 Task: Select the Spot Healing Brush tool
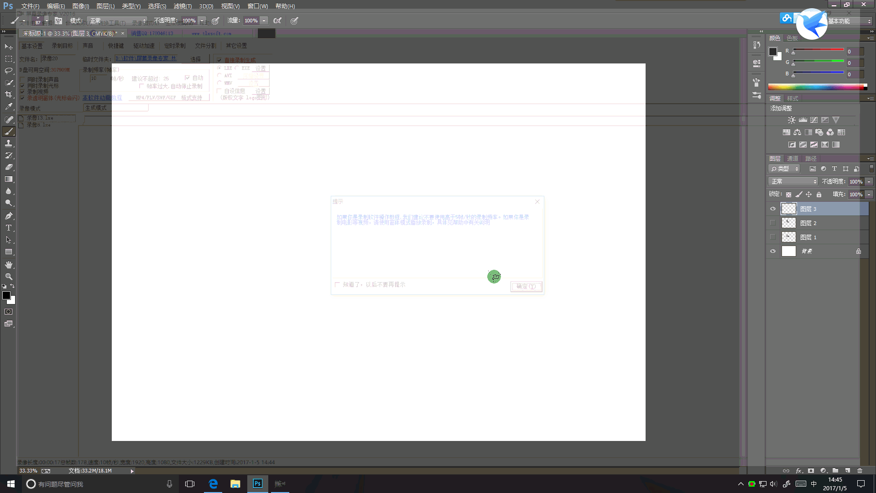[9, 119]
